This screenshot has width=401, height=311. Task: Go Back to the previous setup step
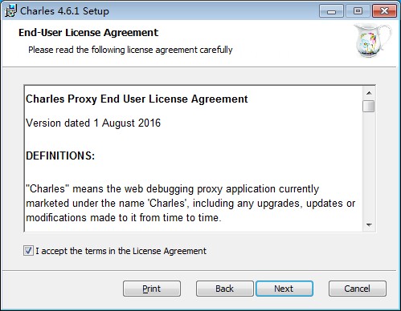click(x=224, y=289)
